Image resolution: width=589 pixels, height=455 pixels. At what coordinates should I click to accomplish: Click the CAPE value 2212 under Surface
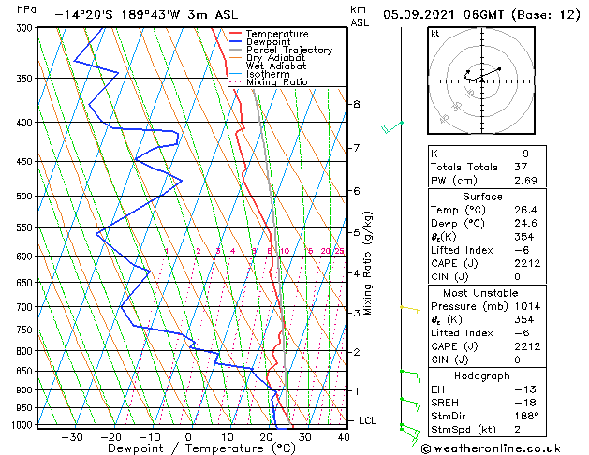click(527, 263)
